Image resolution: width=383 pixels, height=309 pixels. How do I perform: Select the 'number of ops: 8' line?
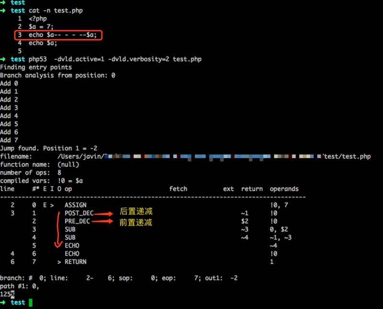pos(31,172)
